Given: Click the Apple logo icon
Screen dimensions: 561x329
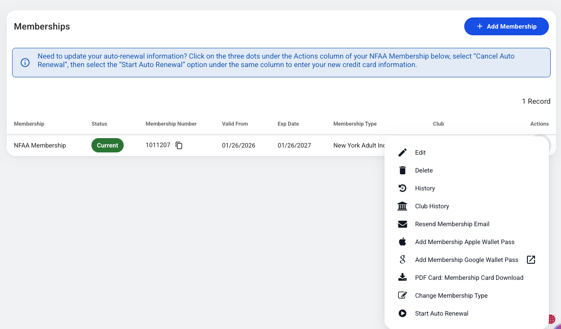Looking at the screenshot, I should [402, 242].
